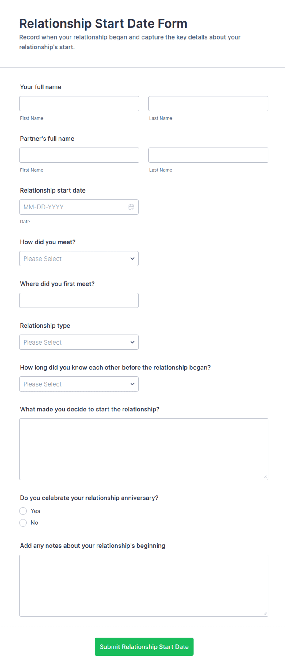This screenshot has width=285, height=671.
Task: Click the resize handle of the notes textarea
Action: coord(265,613)
